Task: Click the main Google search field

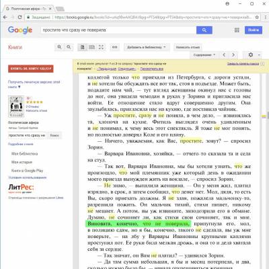Action: (x=118, y=30)
